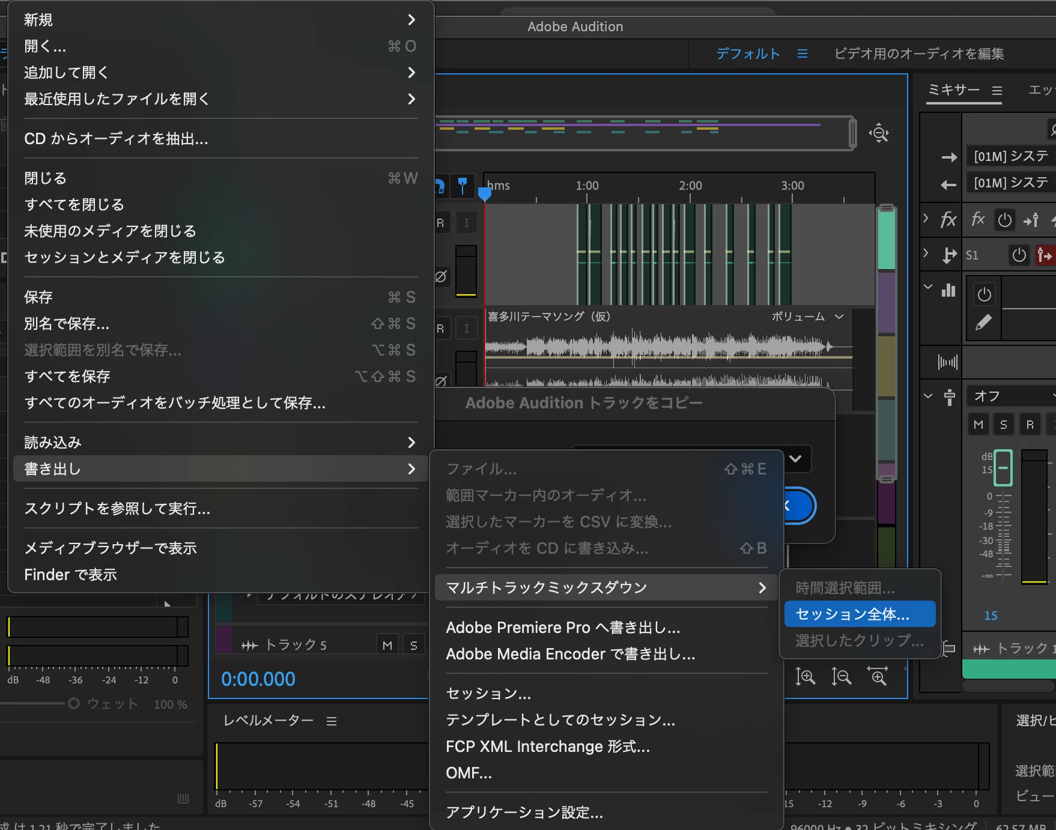Screen dimensions: 1056x830
Task: Select CD からオーディオを抽出... menu item
Action: (220, 139)
